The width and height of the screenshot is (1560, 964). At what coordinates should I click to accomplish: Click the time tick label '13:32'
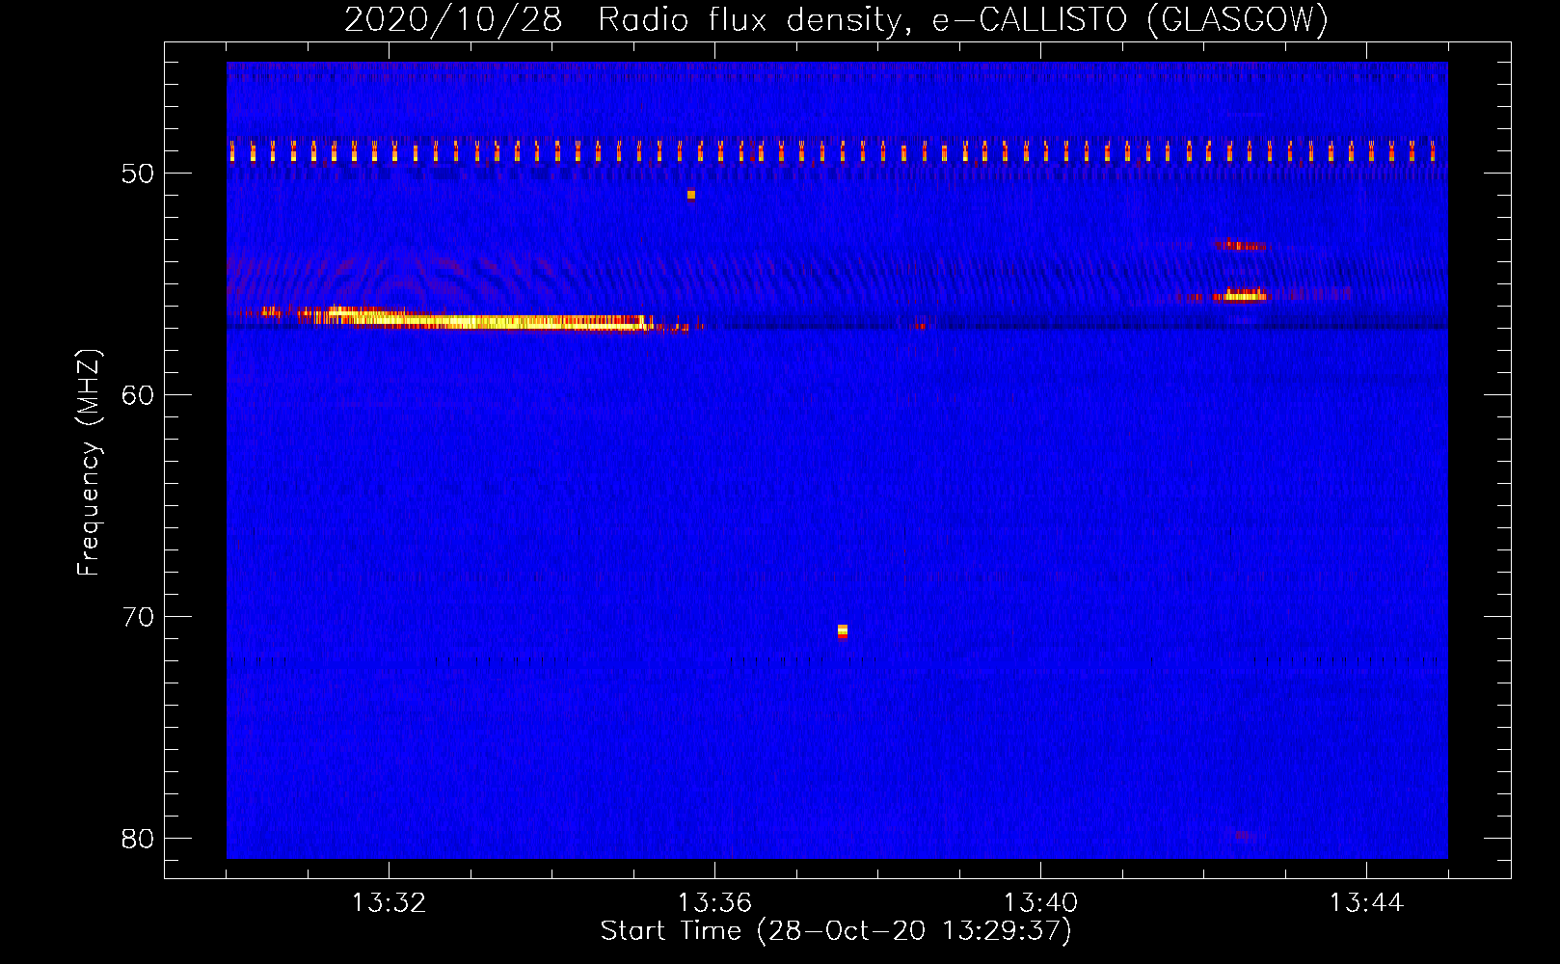pos(389,903)
